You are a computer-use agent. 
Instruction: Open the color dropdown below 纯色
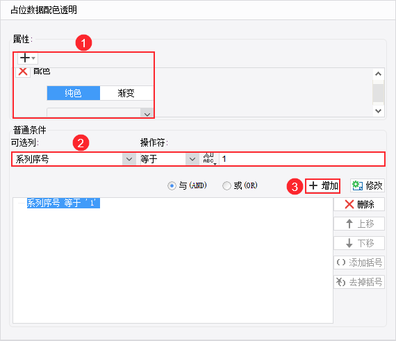click(147, 113)
